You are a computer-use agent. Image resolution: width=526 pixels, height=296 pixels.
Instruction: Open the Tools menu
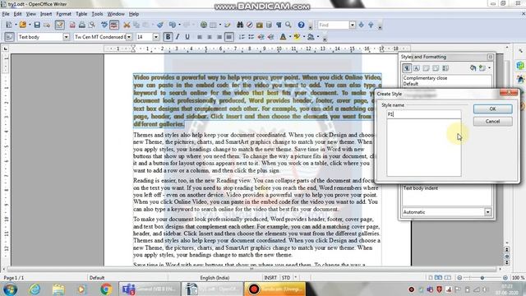pos(97,14)
